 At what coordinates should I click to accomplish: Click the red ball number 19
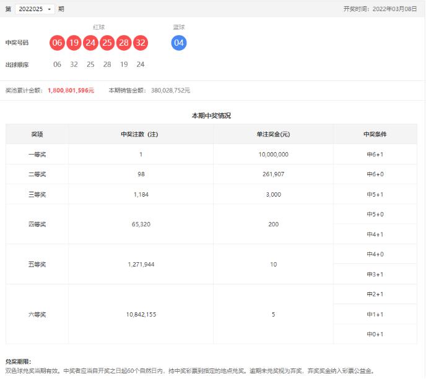coord(74,43)
